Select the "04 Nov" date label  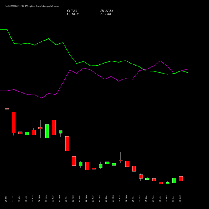coord(39,199)
